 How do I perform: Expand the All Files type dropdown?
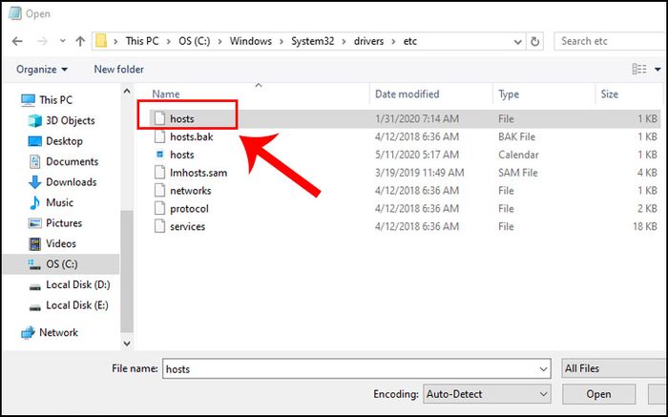[613, 368]
